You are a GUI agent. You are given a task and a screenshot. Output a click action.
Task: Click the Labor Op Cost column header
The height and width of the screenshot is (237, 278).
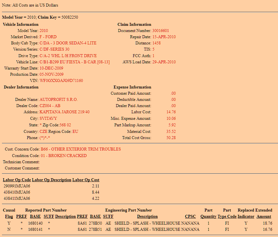pyautogui.click(x=86, y=180)
